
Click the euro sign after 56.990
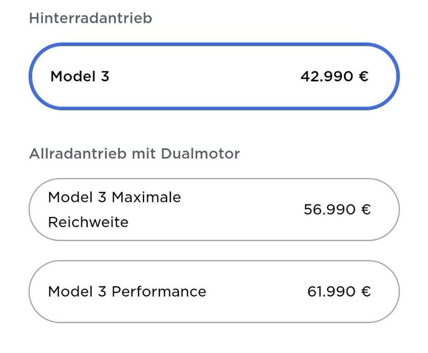tap(366, 209)
